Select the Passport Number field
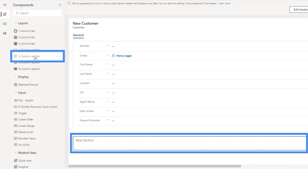This screenshot has height=169, width=308. (192, 121)
